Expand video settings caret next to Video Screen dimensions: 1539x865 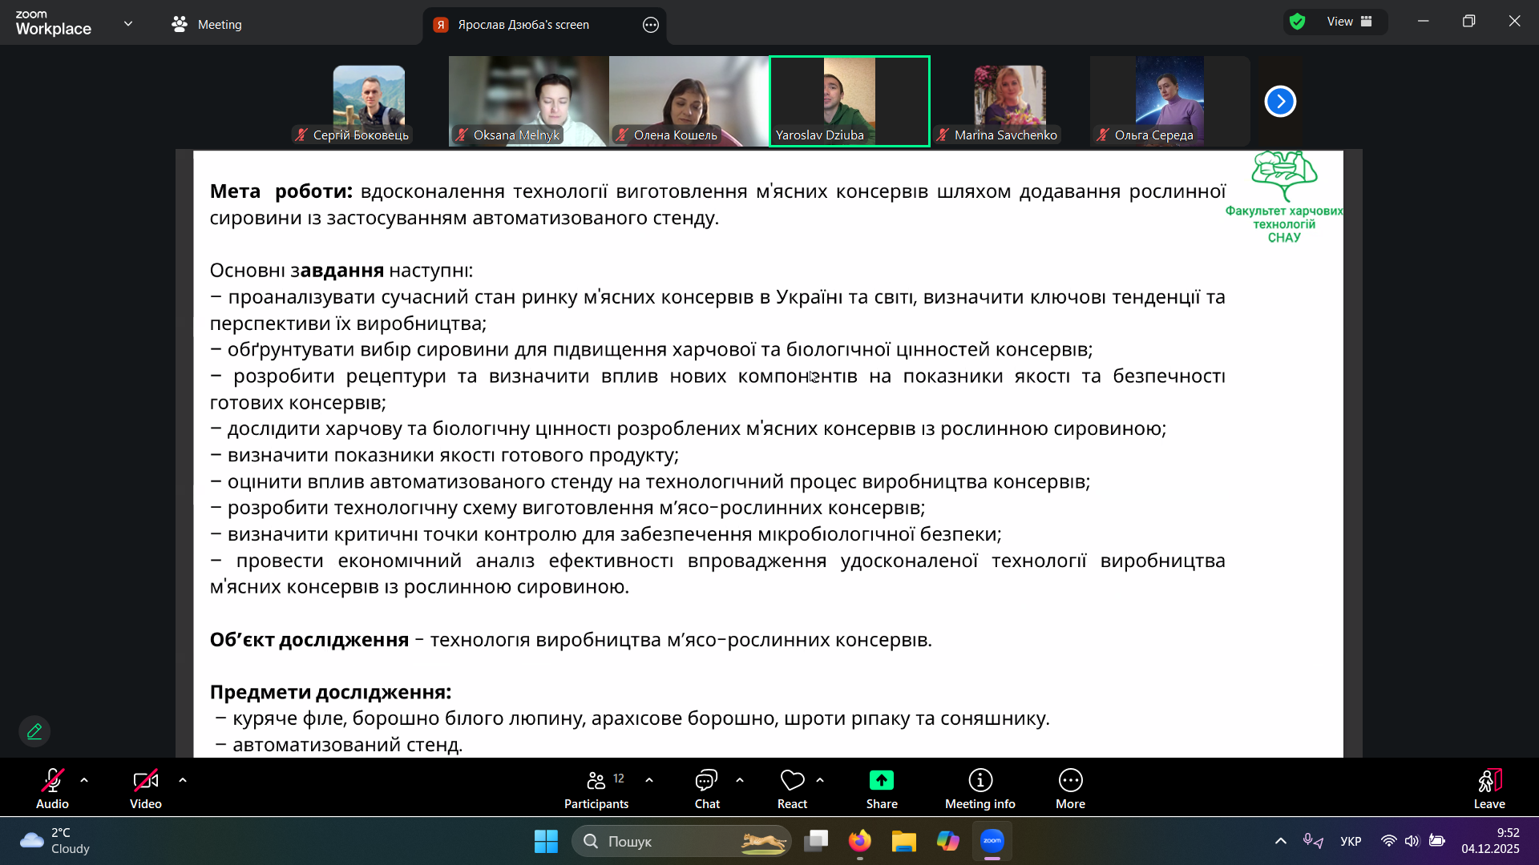click(x=183, y=779)
